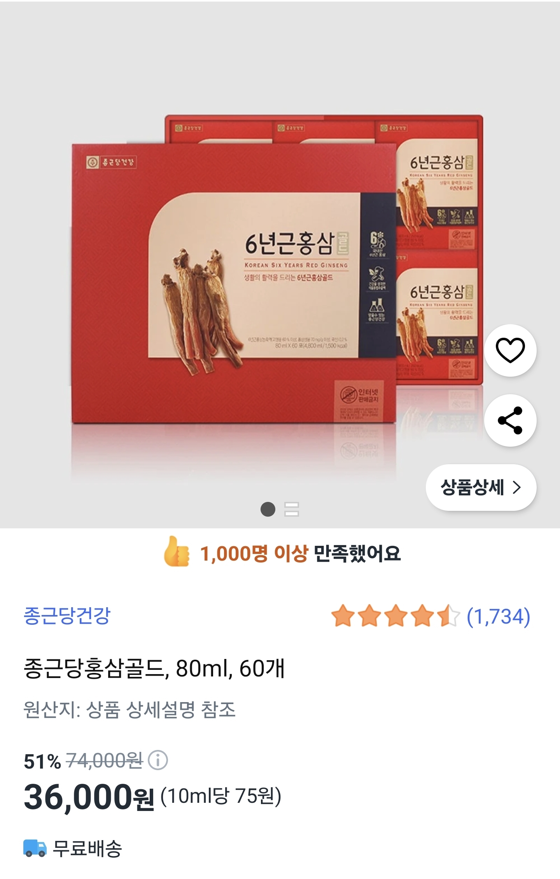Switch to the second image page indicator
This screenshot has width=560, height=879.
[292, 509]
